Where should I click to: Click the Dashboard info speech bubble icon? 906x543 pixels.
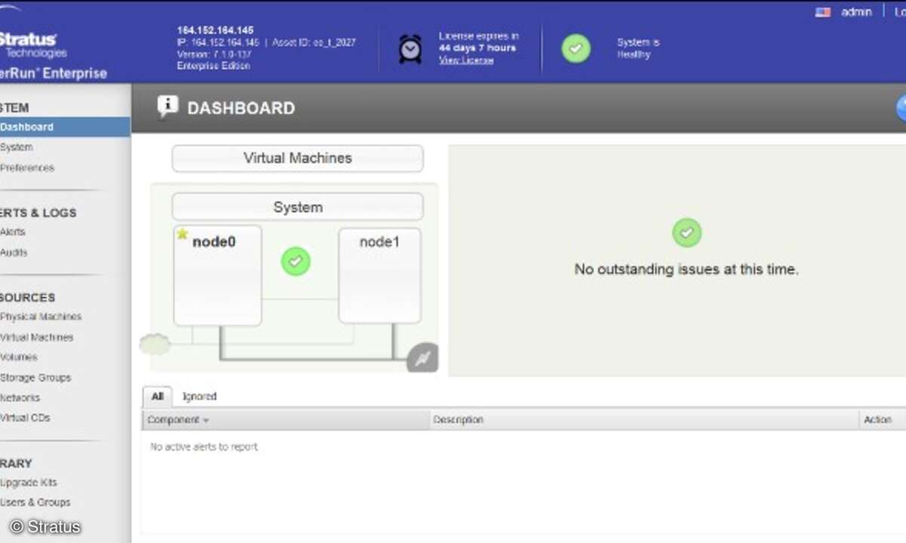(167, 107)
